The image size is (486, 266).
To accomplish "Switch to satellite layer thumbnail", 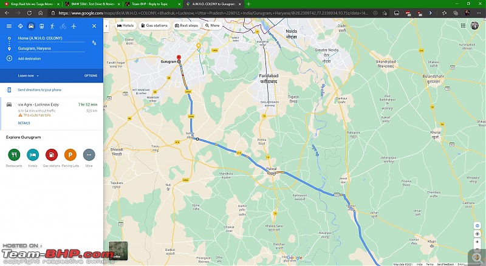I will [118, 251].
